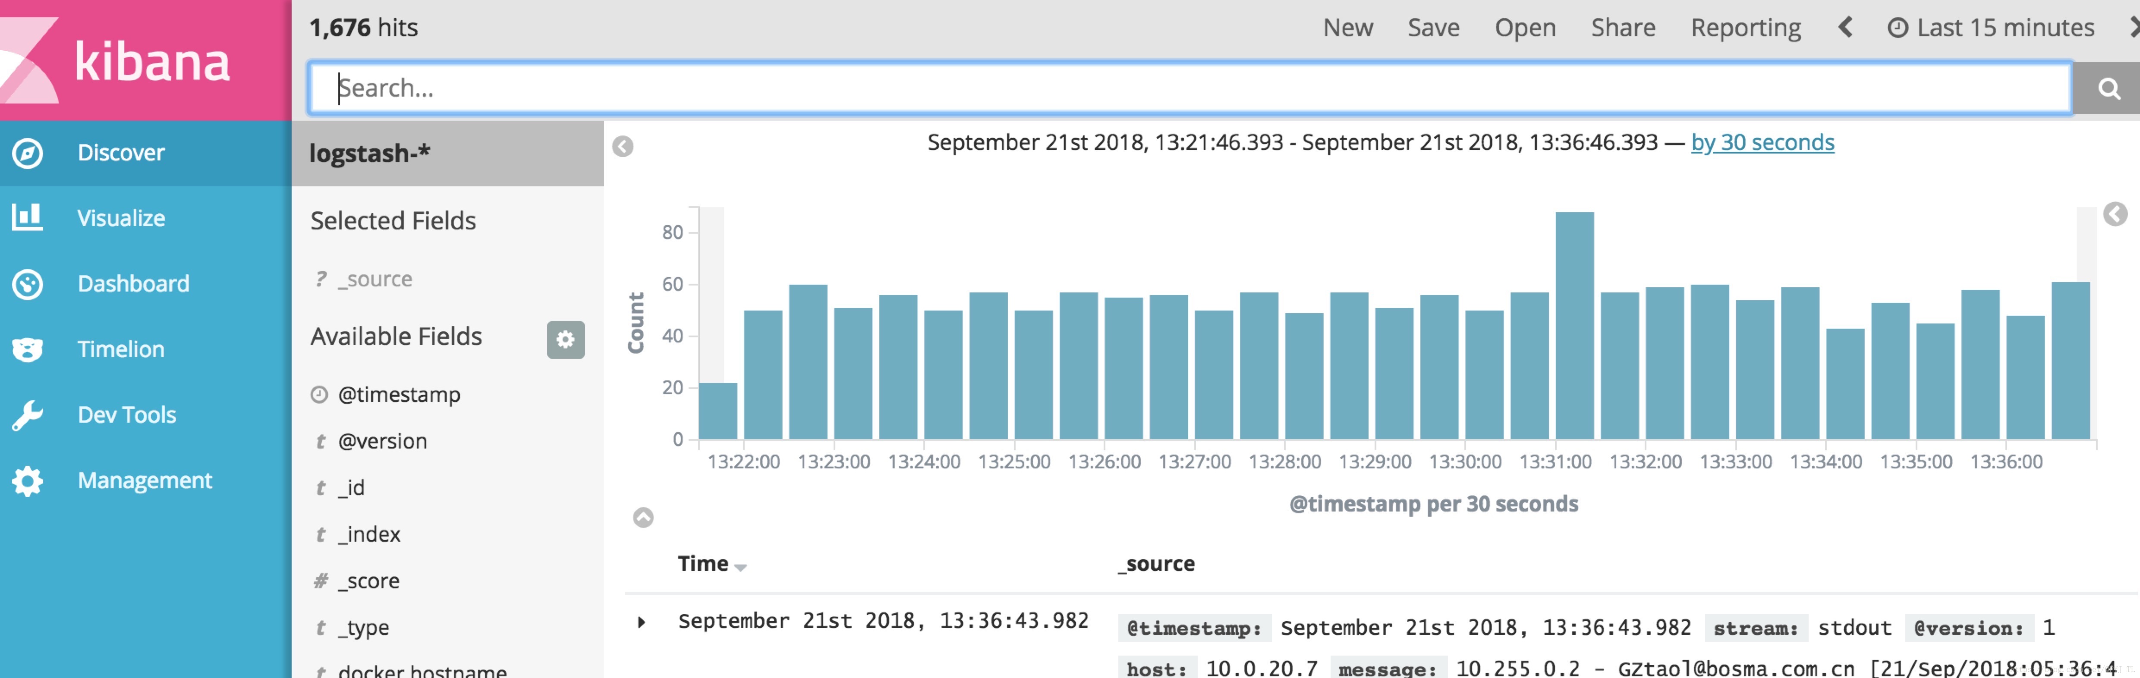Select Dev Tools label in navigation

click(127, 415)
